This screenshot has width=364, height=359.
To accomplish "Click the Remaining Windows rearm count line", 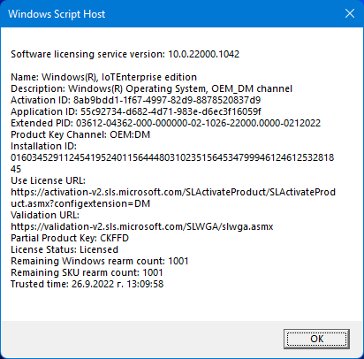I will 100,261.
